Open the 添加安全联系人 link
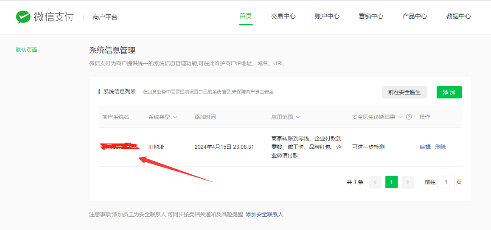This screenshot has height=230, width=491. [264, 214]
